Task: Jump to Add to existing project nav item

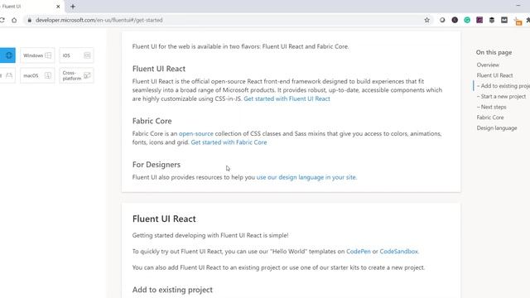Action: pos(503,86)
